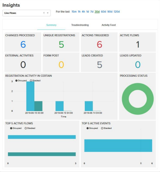Image resolution: width=160 pixels, height=172 pixels.
Task: Select the 1h time range link
Action: (79, 12)
